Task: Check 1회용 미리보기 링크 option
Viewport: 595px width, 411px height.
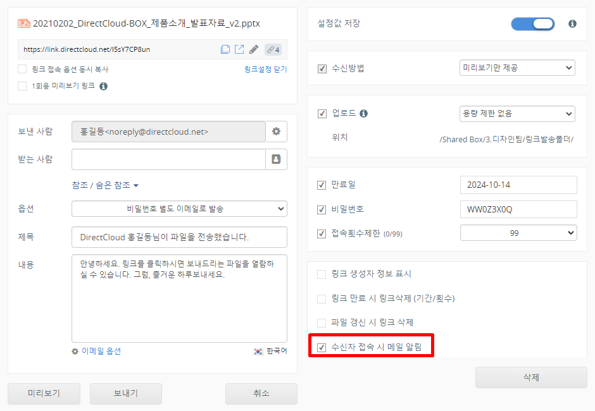Action: click(22, 86)
